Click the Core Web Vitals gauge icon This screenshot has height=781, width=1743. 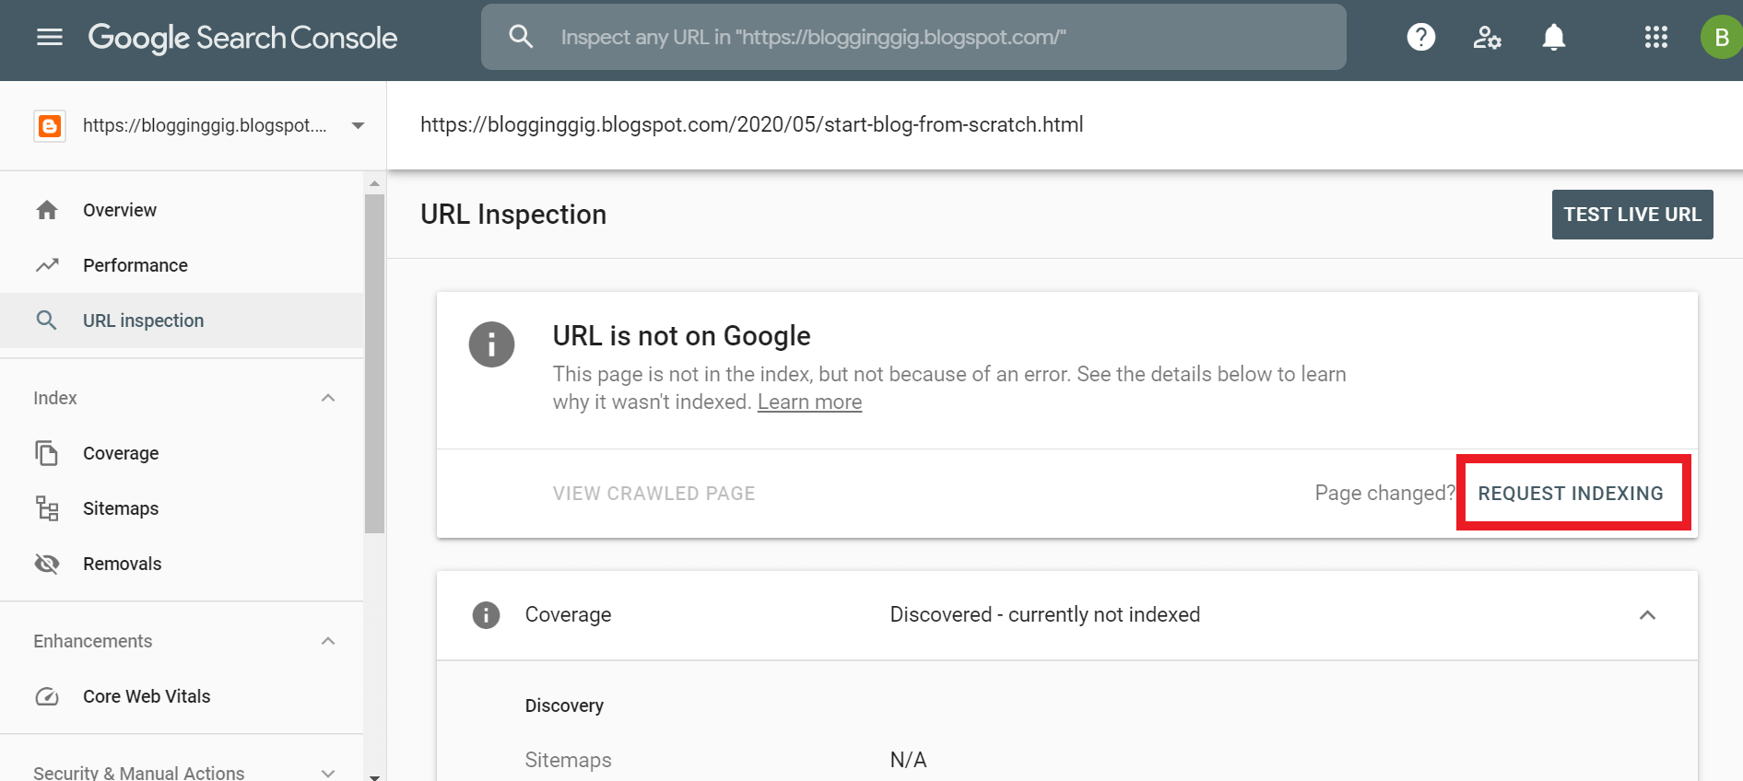[47, 696]
